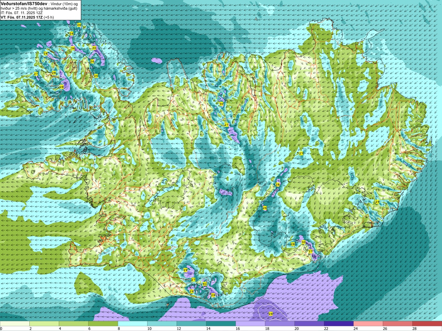
Task: Click the salmon 26–28 m/s legend color
Action: click(x=398, y=324)
